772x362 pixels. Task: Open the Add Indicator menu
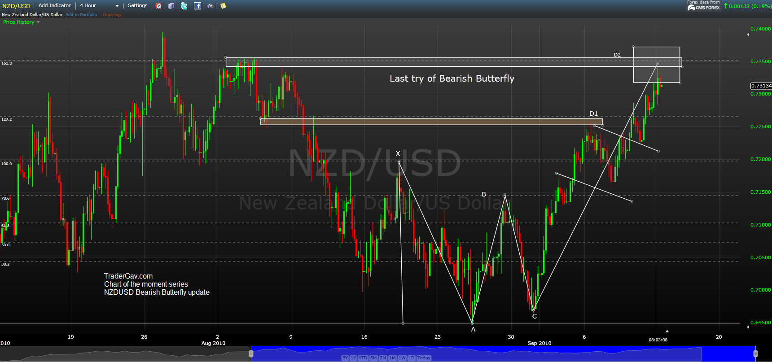pyautogui.click(x=54, y=5)
